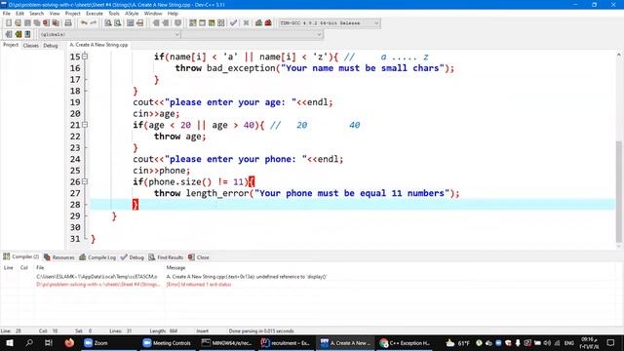Switch to the bottom panel Debug tab
This screenshot has height=351, width=624.
tap(133, 257)
